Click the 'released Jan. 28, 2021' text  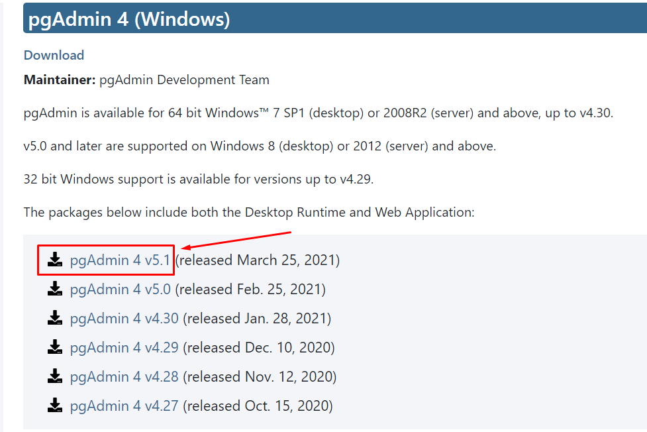tap(257, 319)
